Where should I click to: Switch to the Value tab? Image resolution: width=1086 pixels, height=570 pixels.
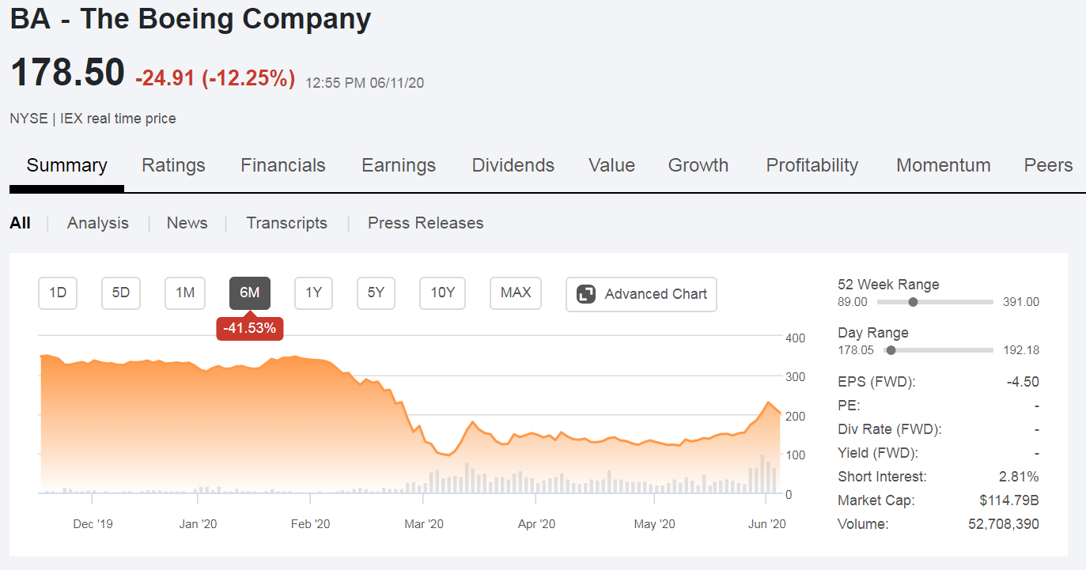click(611, 165)
